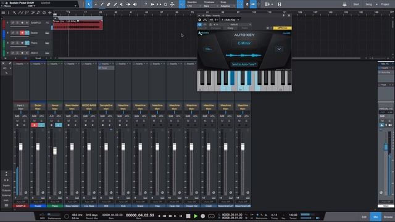Screen dimensions: 395x222
Task: Click the Antares logo in Auto-Key
Action: 204,33
